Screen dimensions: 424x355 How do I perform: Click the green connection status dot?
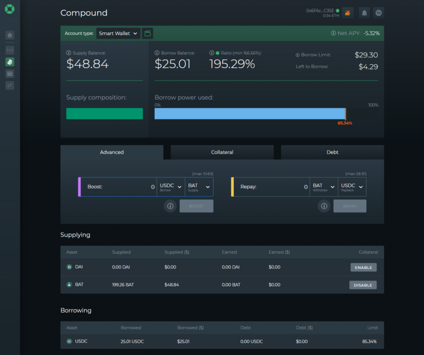tap(338, 11)
